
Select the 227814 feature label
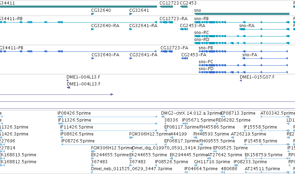(7, 148)
